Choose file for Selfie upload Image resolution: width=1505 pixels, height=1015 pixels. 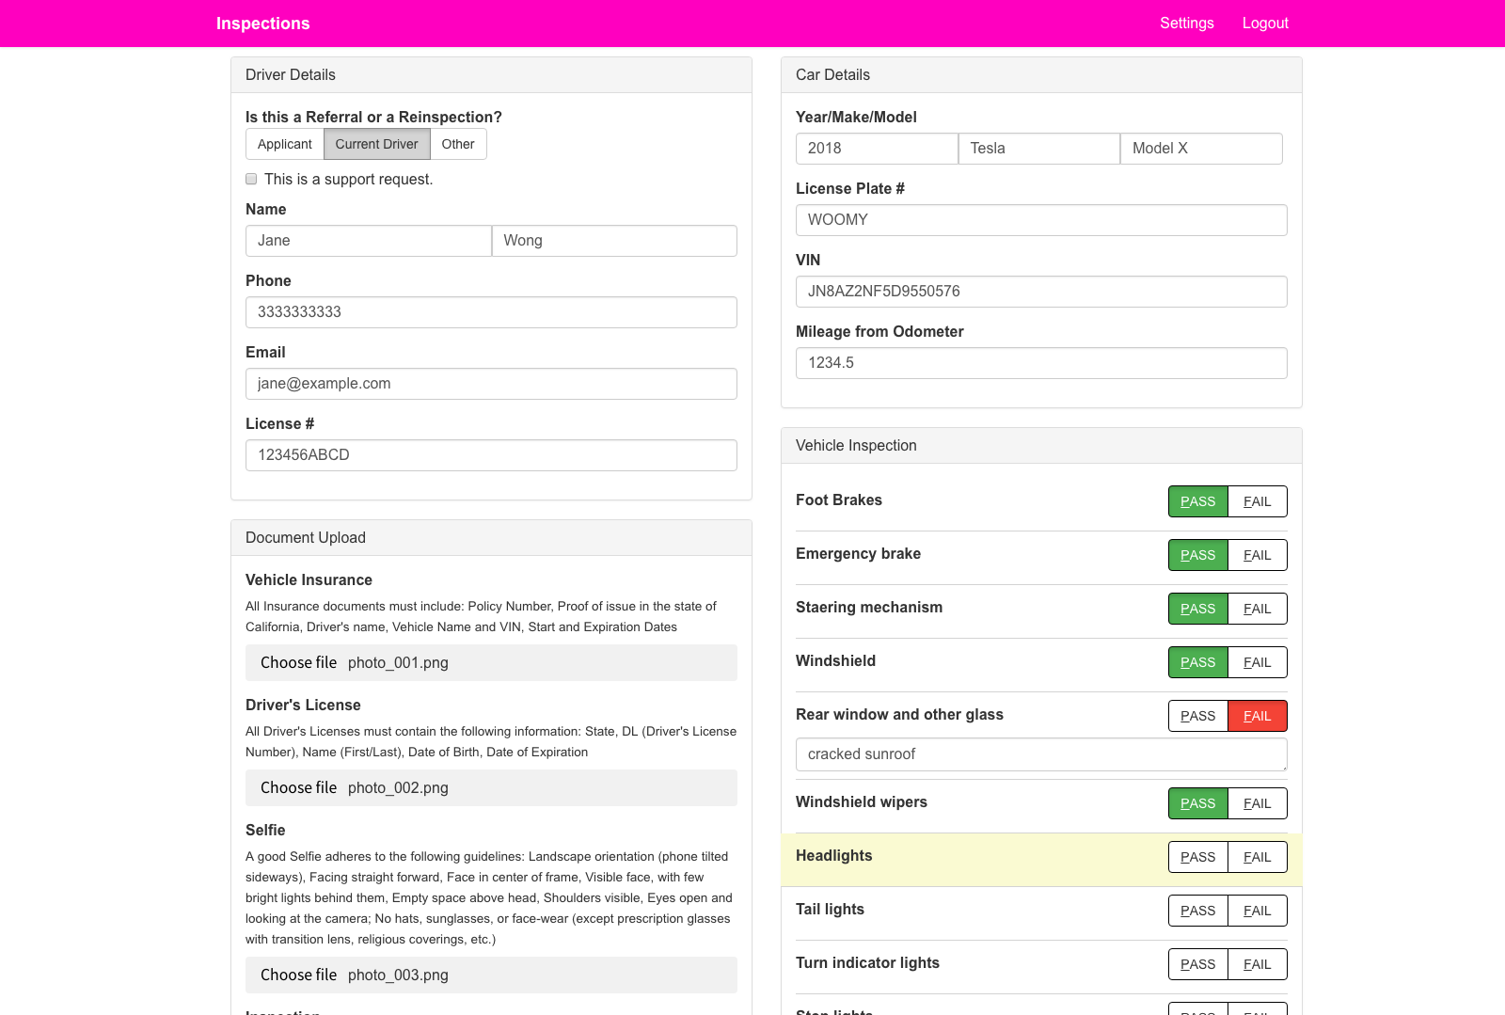coord(298,975)
